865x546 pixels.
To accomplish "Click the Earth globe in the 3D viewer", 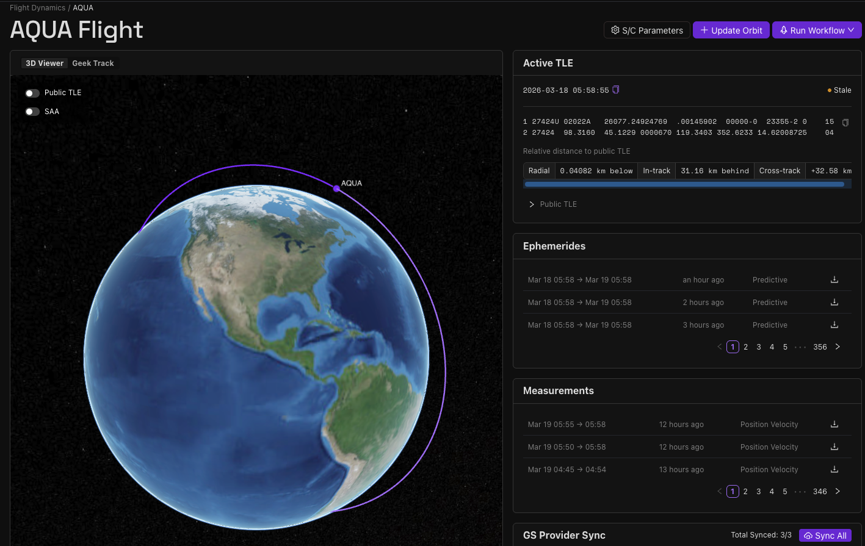I will (x=256, y=357).
